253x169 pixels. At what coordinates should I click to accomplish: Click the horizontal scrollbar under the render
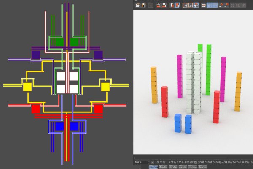193,158
